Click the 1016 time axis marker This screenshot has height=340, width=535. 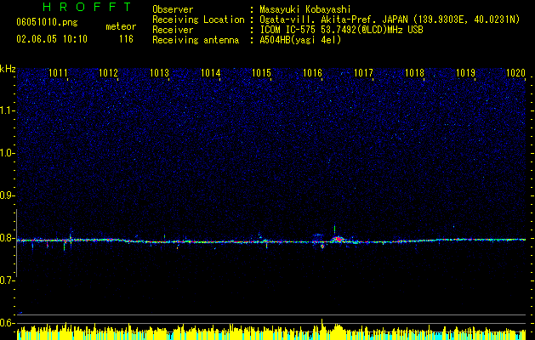tap(312, 73)
